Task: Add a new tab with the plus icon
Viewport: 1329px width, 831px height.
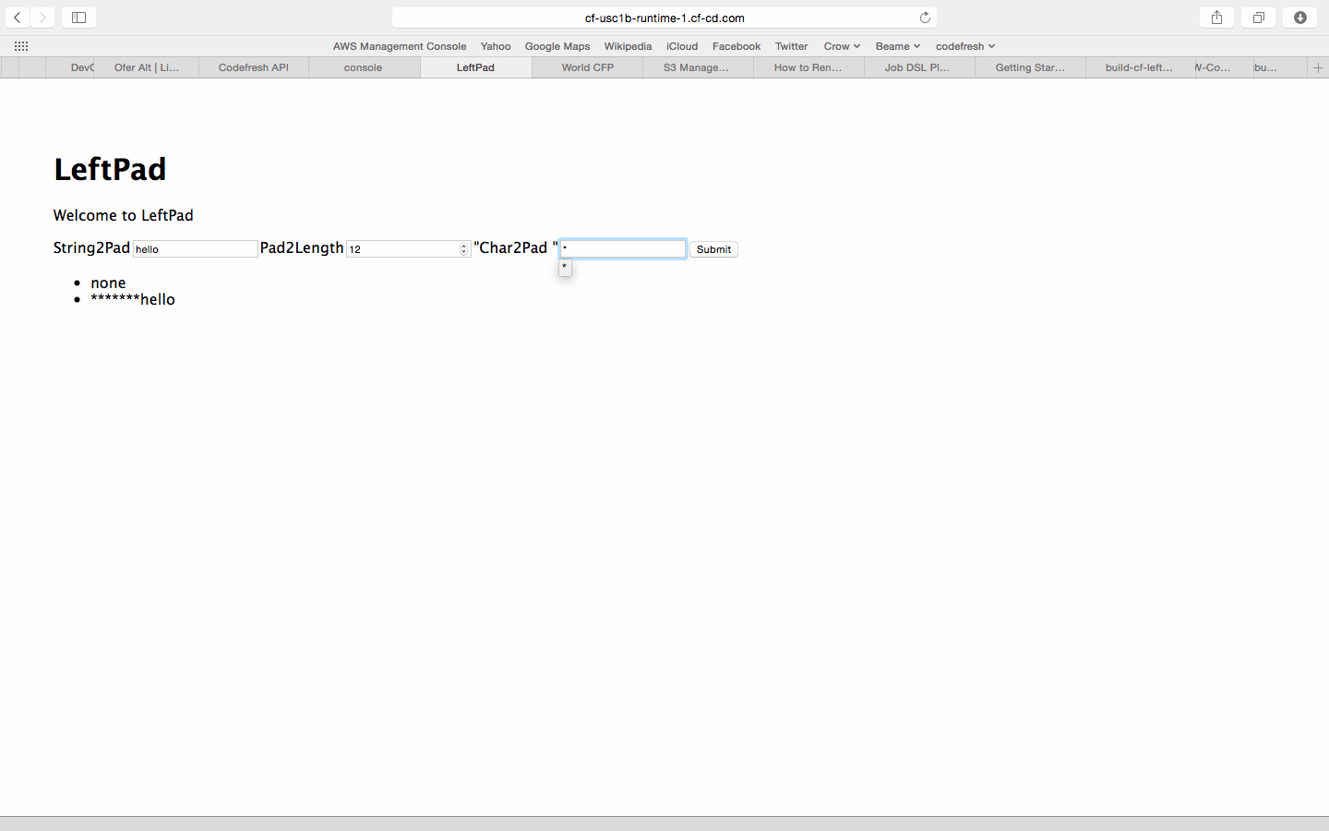Action: [1318, 67]
